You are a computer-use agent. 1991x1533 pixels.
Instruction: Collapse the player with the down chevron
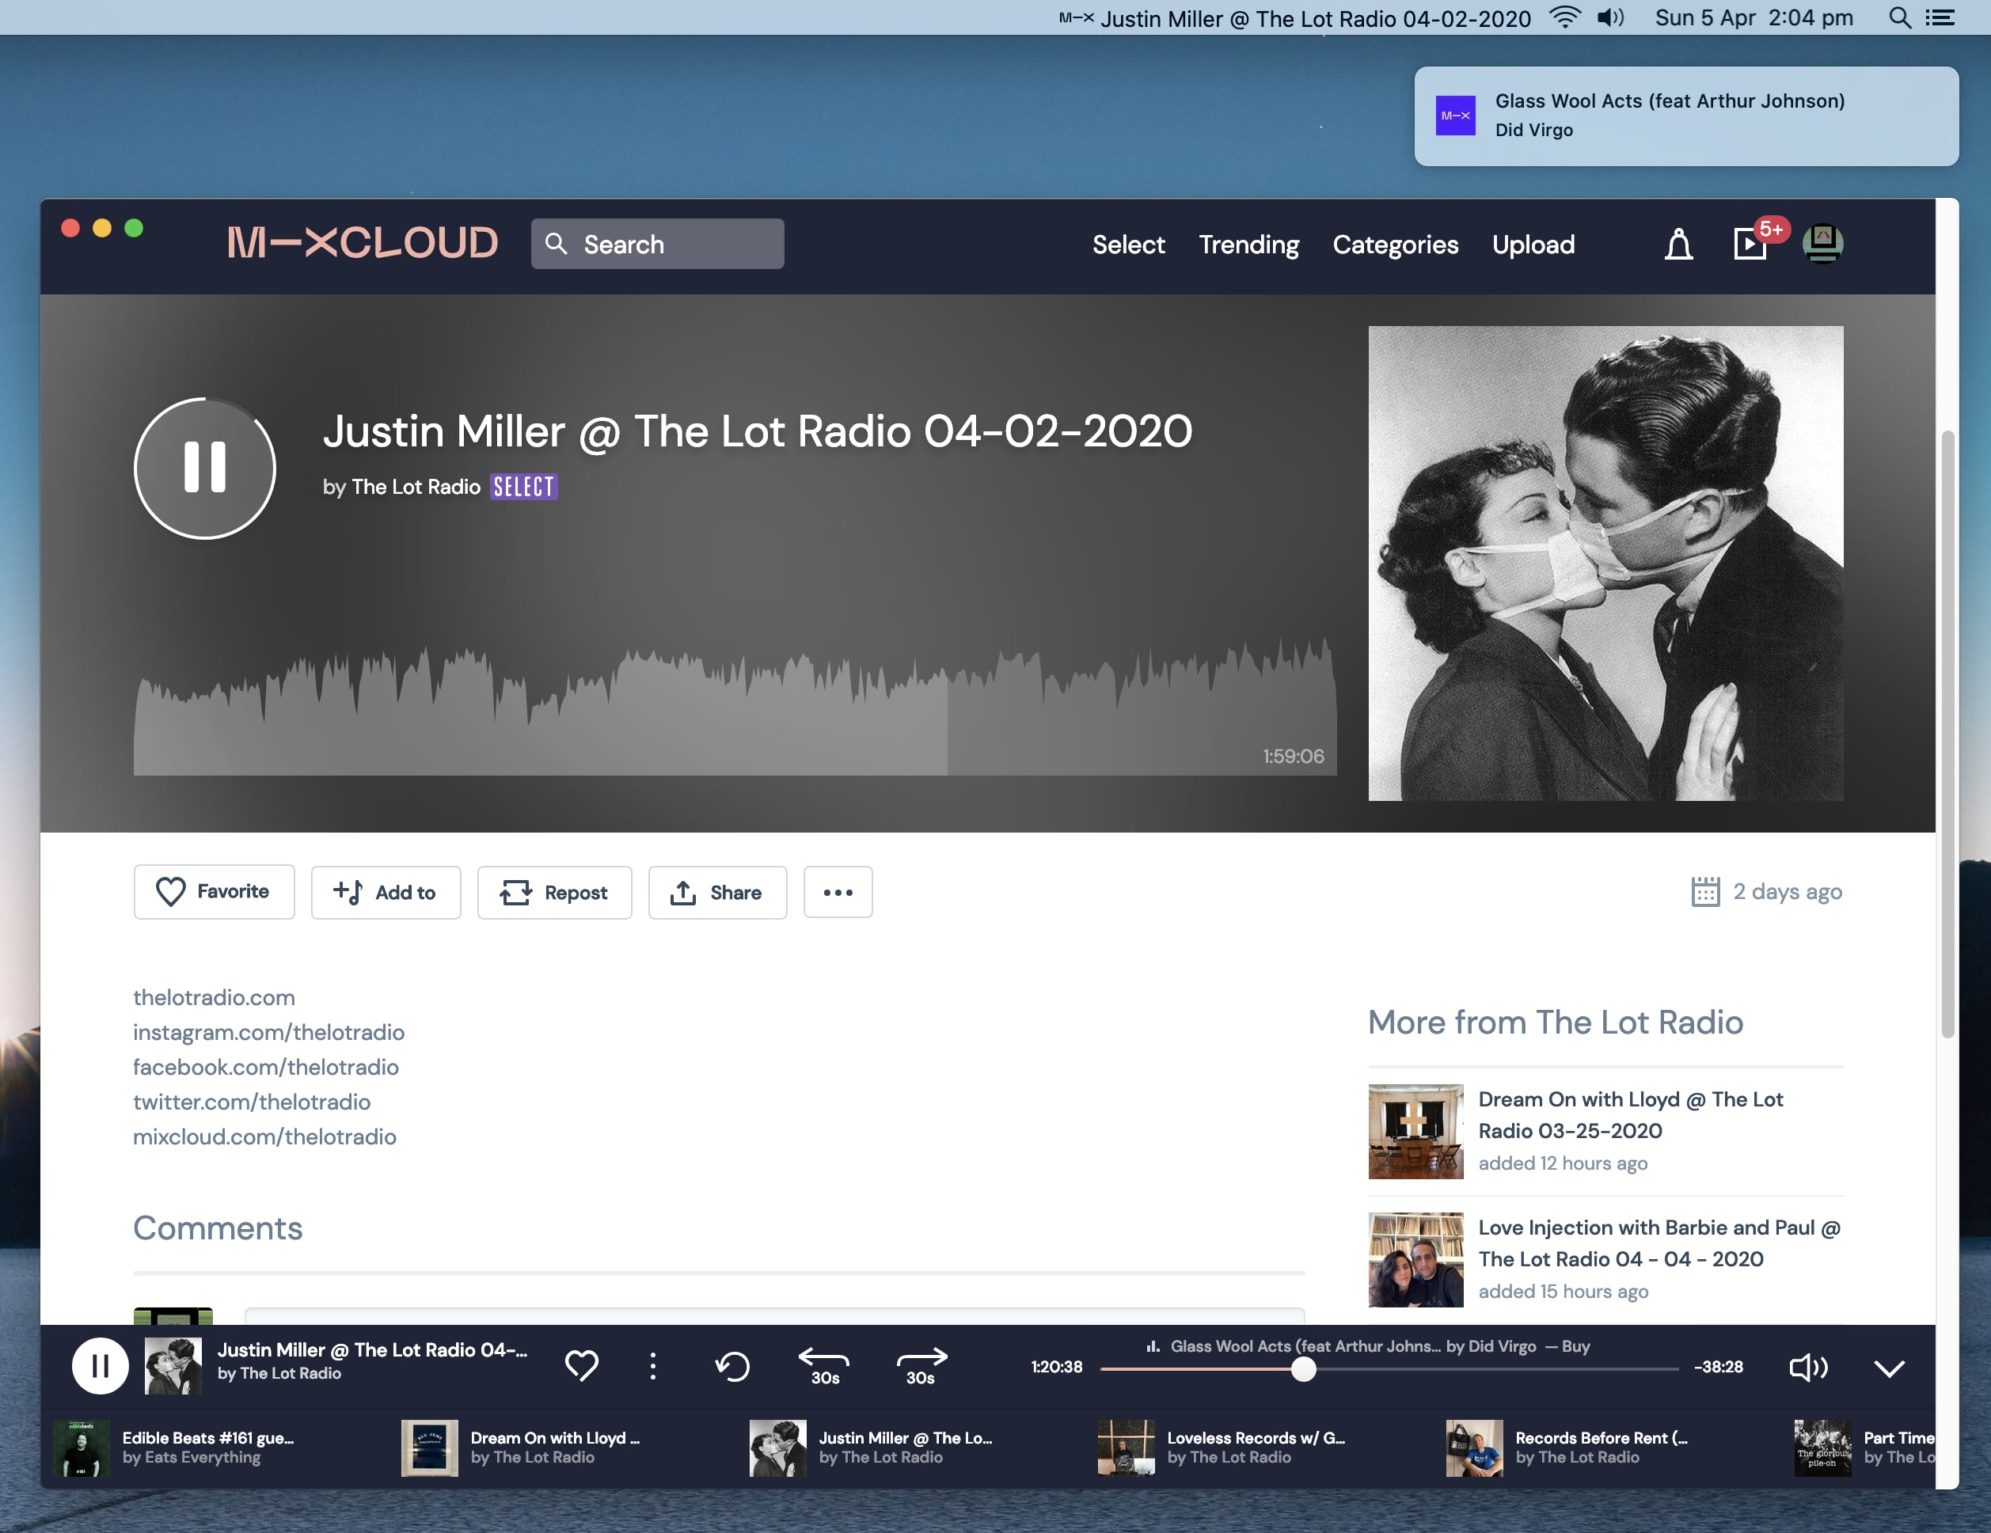click(x=1890, y=1367)
